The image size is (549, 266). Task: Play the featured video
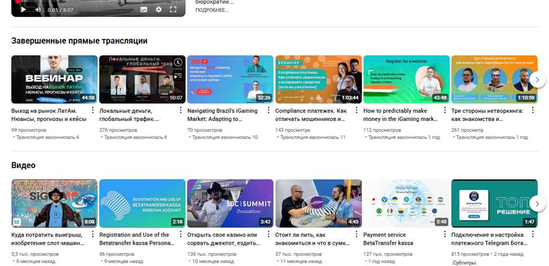click(24, 10)
